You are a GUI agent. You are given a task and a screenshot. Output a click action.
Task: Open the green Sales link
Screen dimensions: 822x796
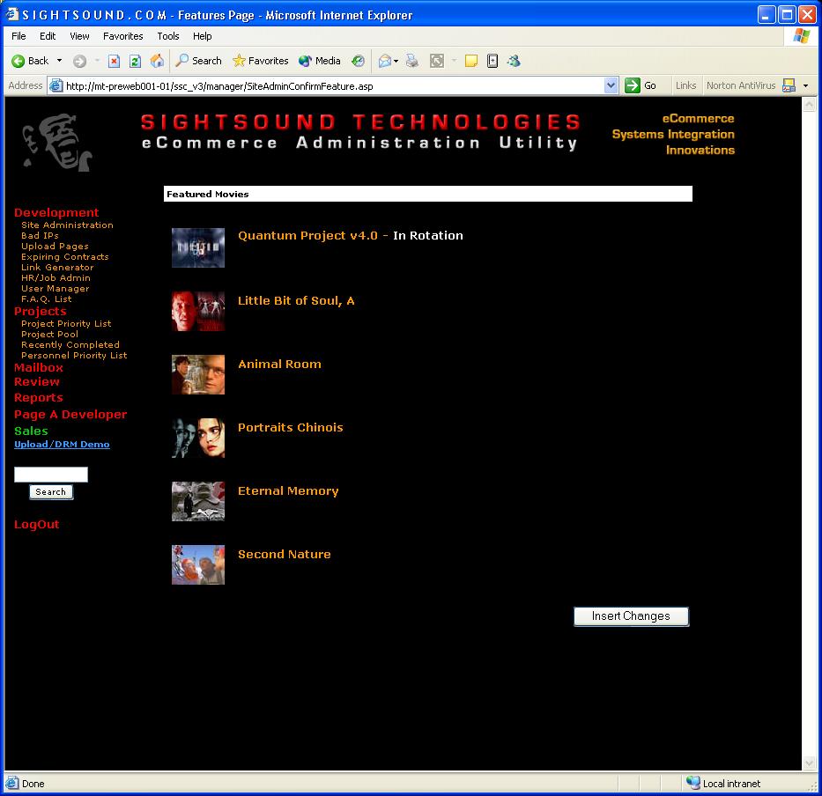pos(31,431)
